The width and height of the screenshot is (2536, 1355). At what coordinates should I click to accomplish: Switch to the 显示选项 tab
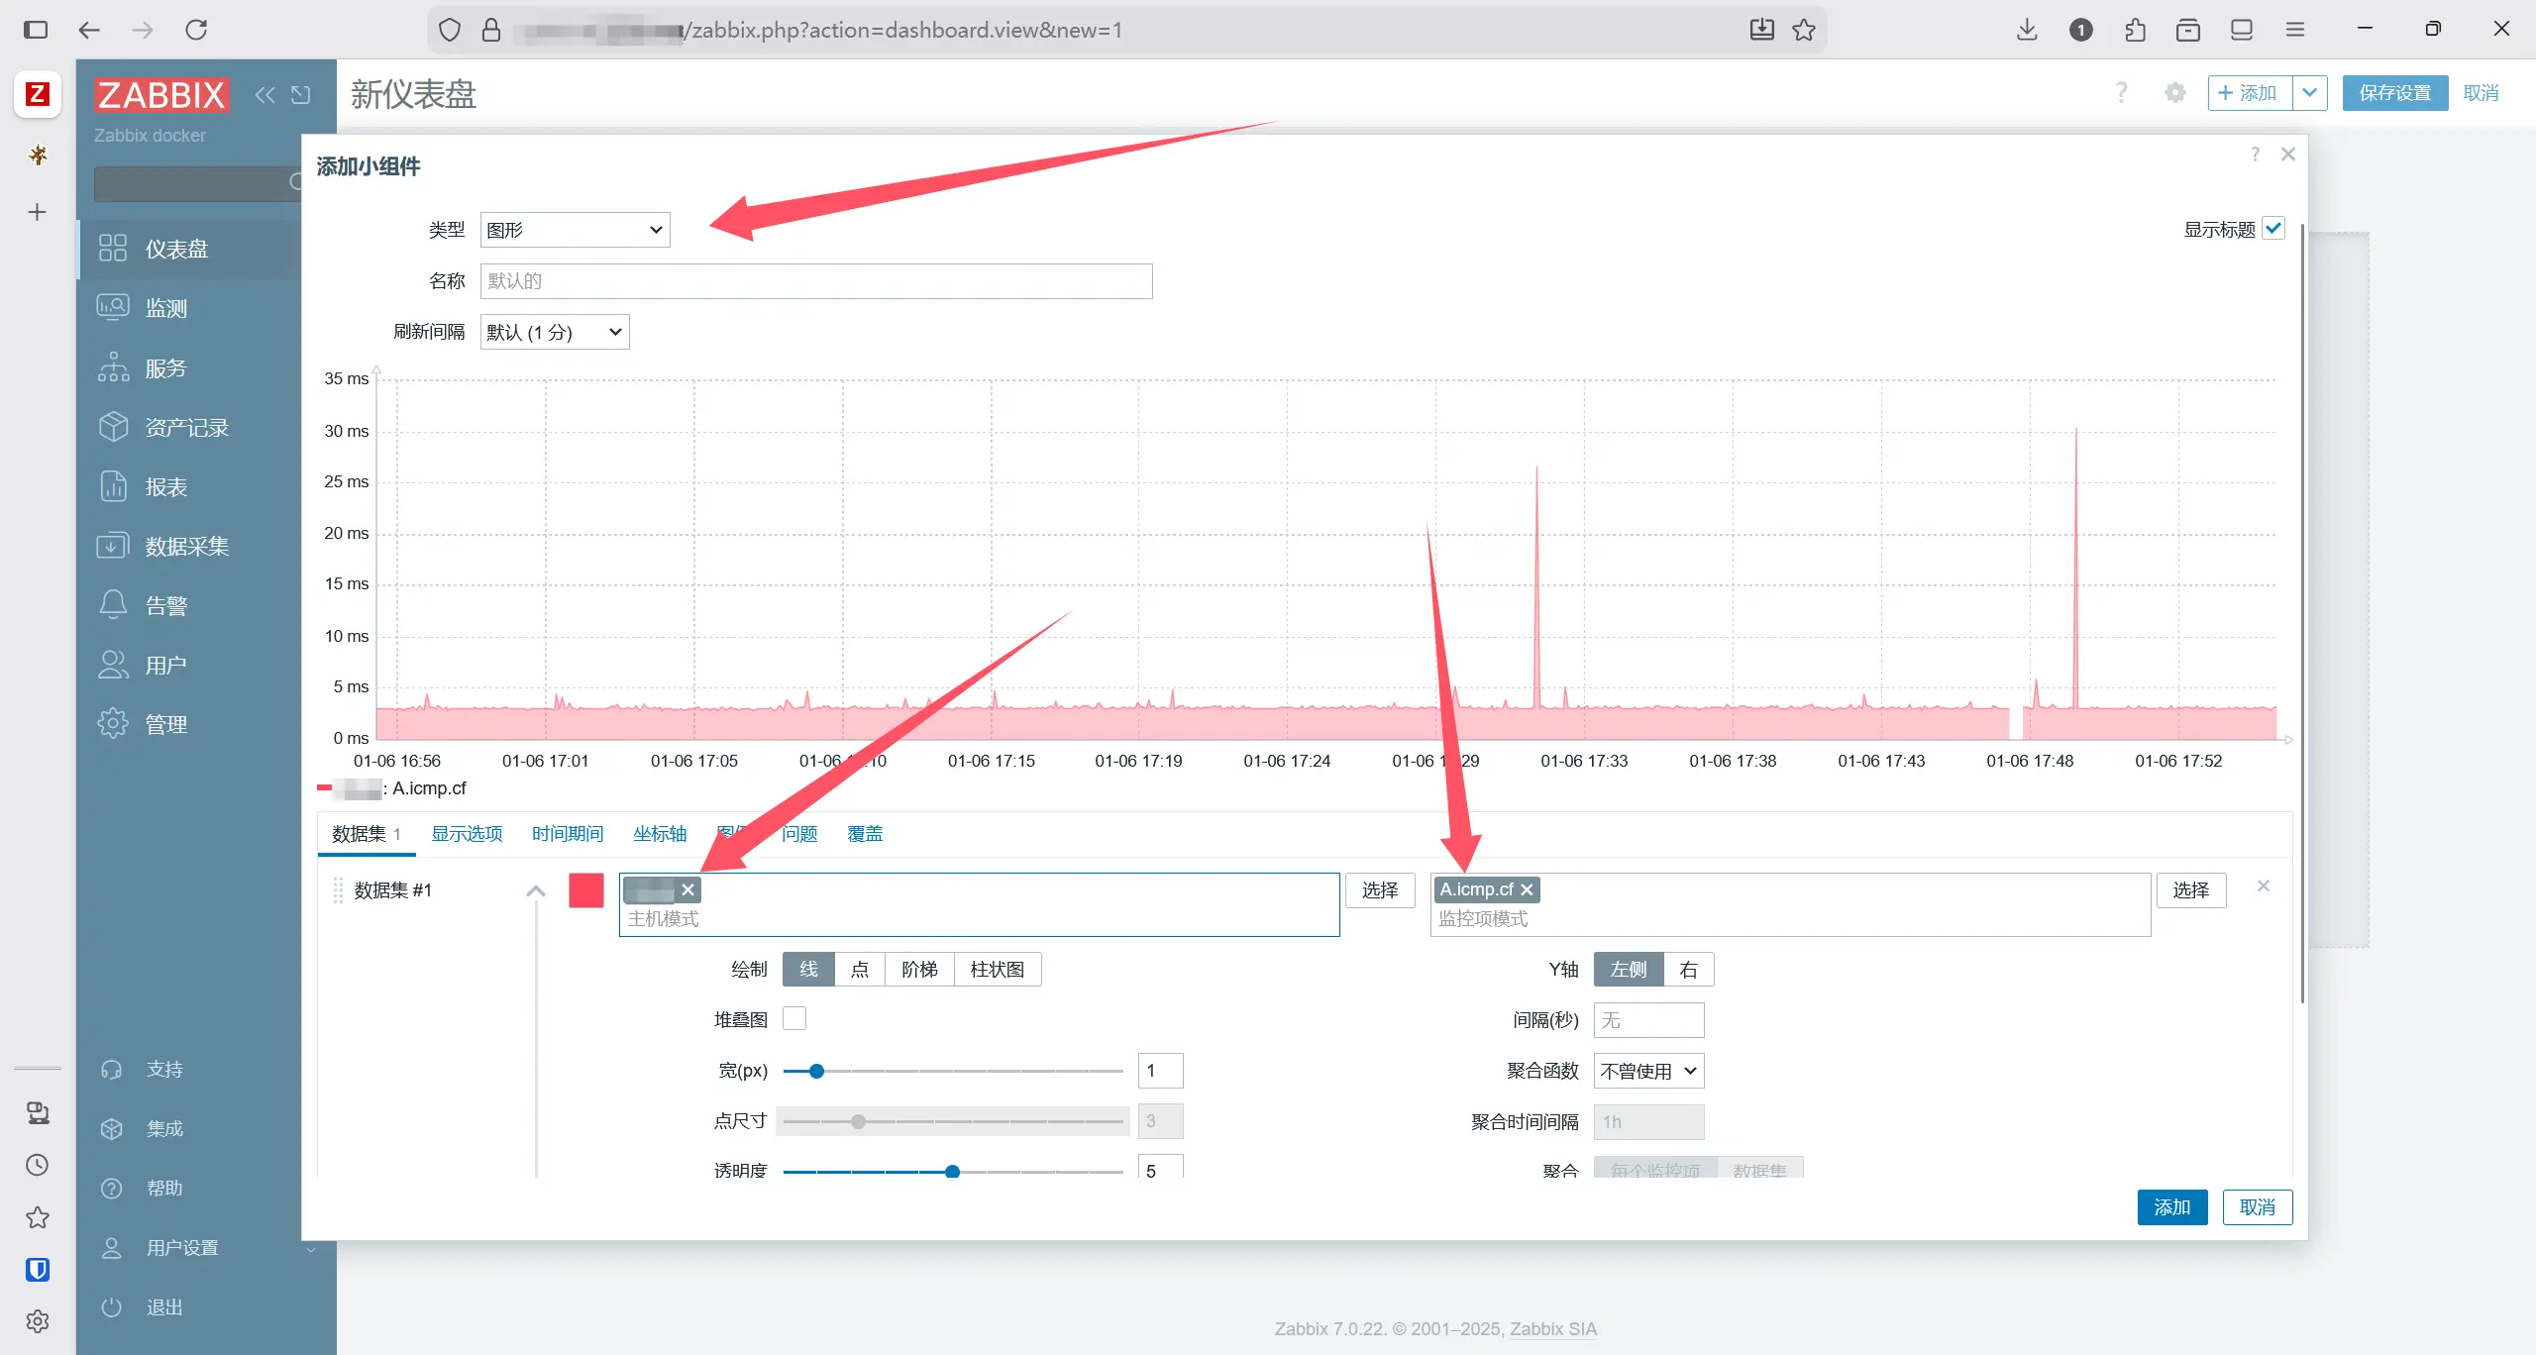pyautogui.click(x=467, y=834)
